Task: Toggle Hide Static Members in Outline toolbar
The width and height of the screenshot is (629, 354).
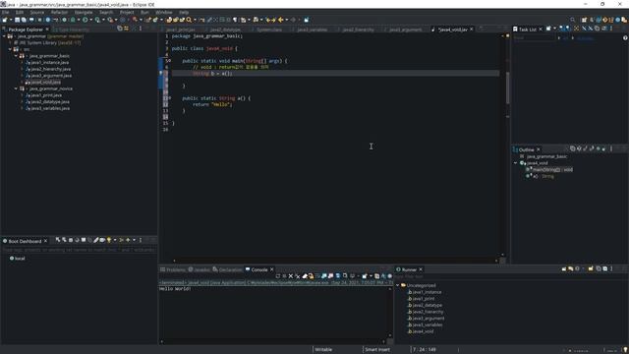Action: click(x=592, y=148)
